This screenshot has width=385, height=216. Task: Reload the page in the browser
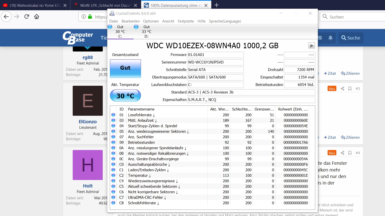point(27,17)
